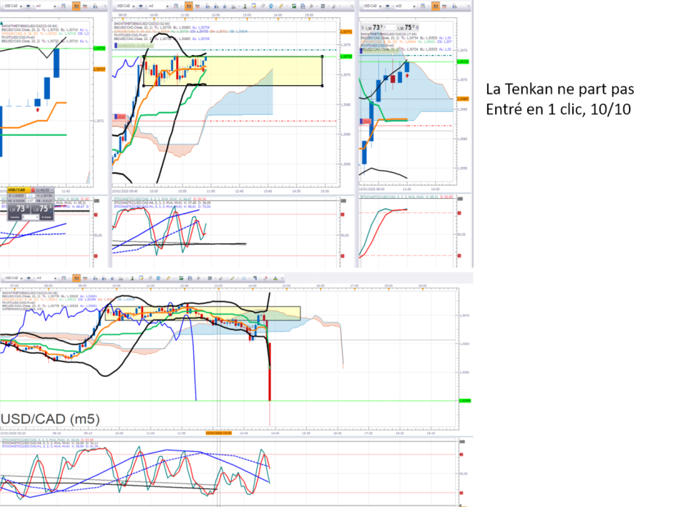Click the green price label on the bottom chart's right axis

click(x=465, y=400)
